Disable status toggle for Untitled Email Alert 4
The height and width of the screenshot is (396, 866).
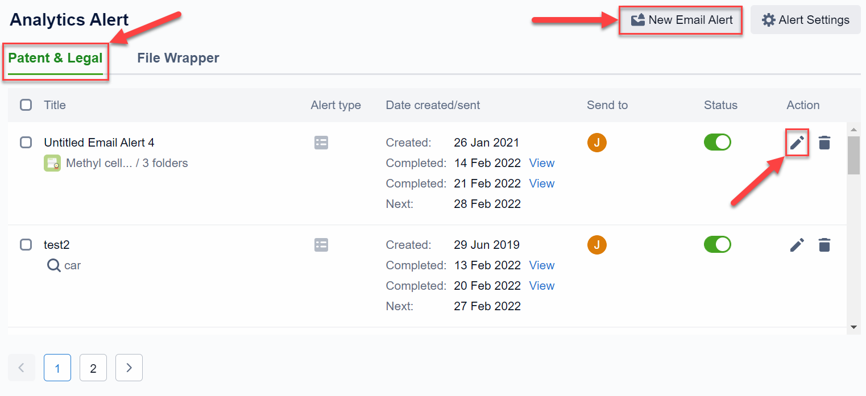point(717,143)
